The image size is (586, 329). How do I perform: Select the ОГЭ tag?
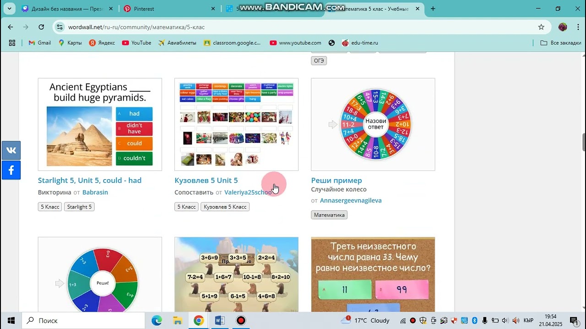tap(319, 60)
